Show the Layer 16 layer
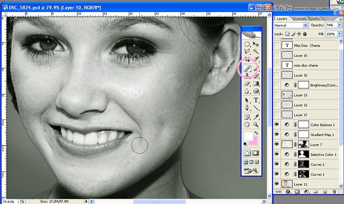Viewport: 344px width, 204px height. (277, 55)
